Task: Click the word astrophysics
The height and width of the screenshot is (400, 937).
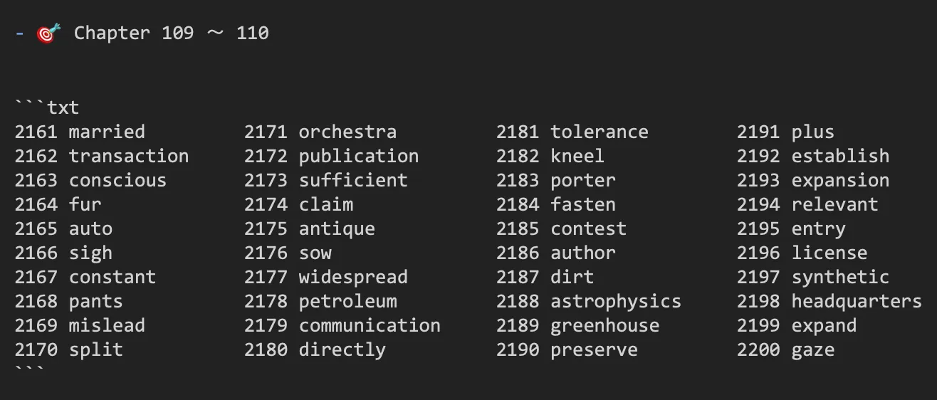Action: pyautogui.click(x=616, y=302)
